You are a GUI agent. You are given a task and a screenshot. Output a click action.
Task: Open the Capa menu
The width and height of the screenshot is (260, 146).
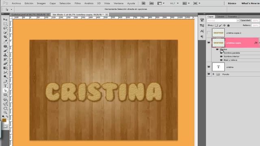52,3
